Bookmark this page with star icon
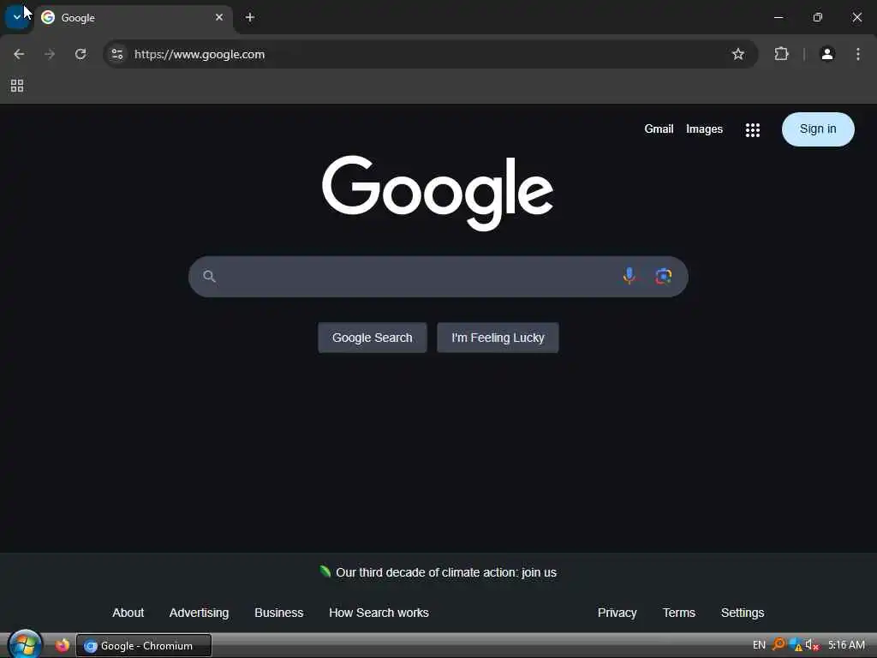 tap(738, 54)
